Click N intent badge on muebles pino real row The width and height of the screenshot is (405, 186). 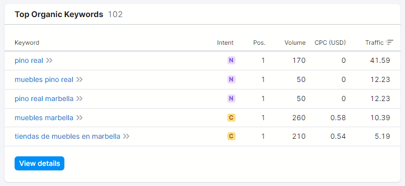[231, 79]
